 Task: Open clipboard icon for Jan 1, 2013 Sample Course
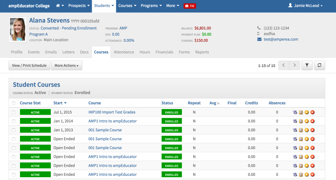pyautogui.click(x=301, y=130)
